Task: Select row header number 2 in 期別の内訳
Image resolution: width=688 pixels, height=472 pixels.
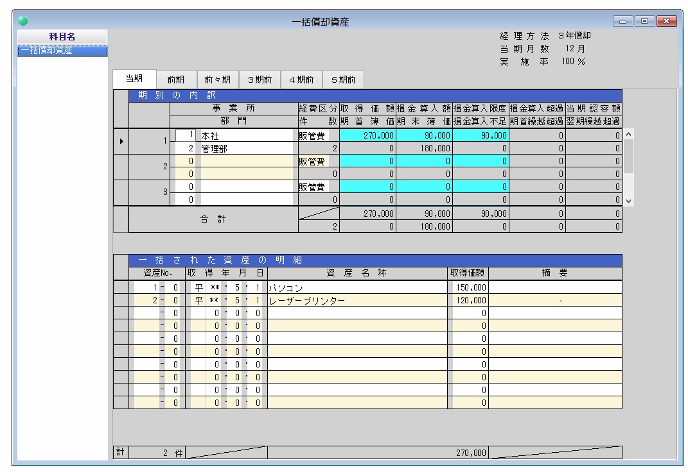Action: click(x=149, y=167)
